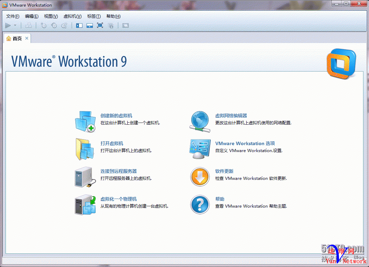This screenshot has width=369, height=267.
Task: Open the 文件(F) menu
Action: (13, 16)
